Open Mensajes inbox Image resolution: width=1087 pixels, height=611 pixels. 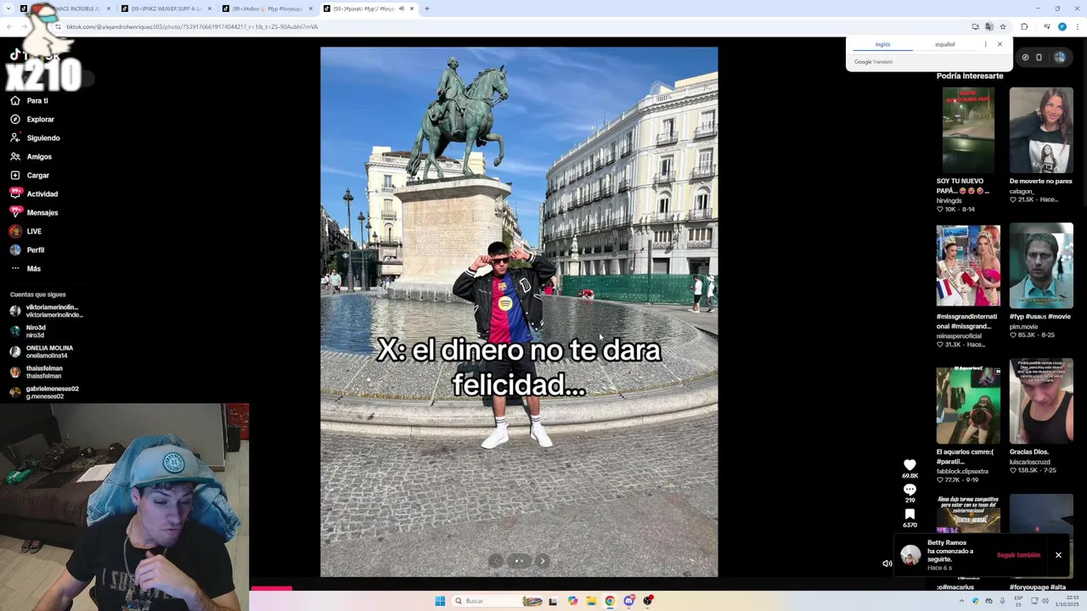click(34, 212)
